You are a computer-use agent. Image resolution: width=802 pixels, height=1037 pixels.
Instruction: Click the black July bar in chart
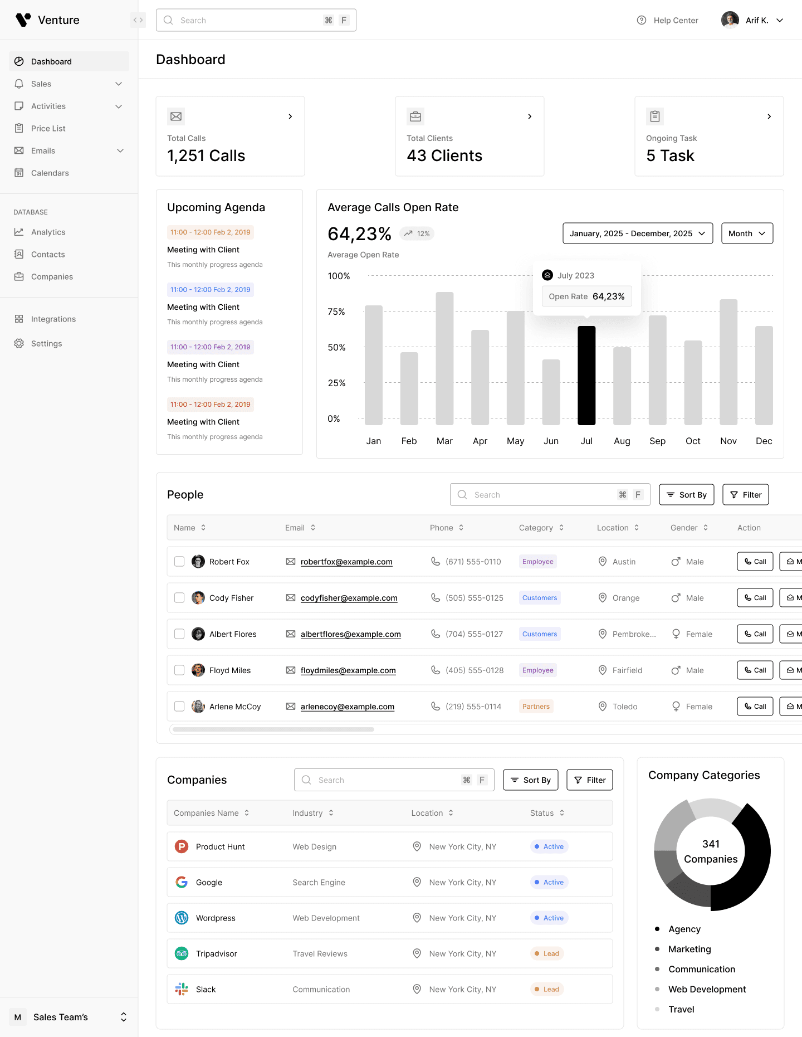coord(586,376)
